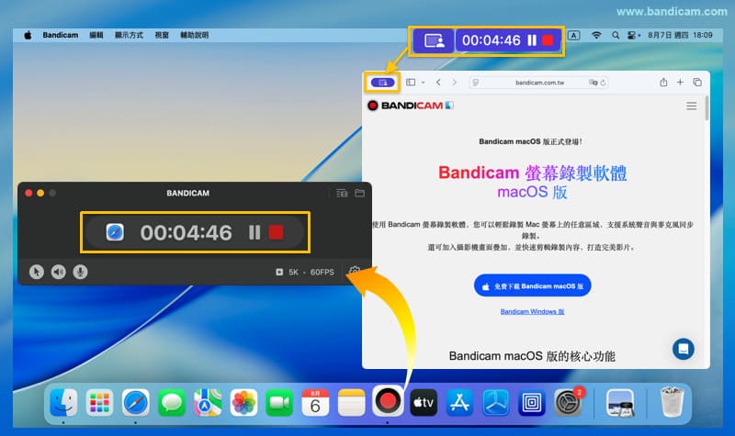Click the translate icon in Safari address bar

pos(593,83)
